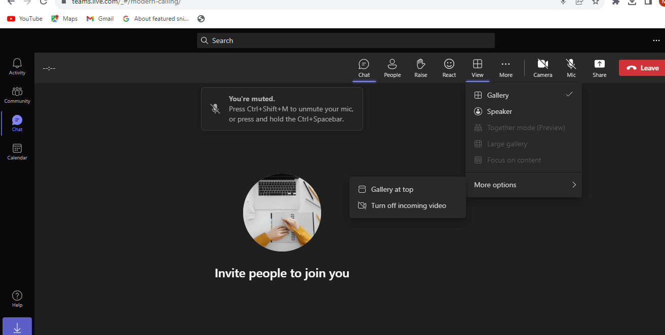
Task: Choose Gallery from the View menu
Action: coord(498,95)
